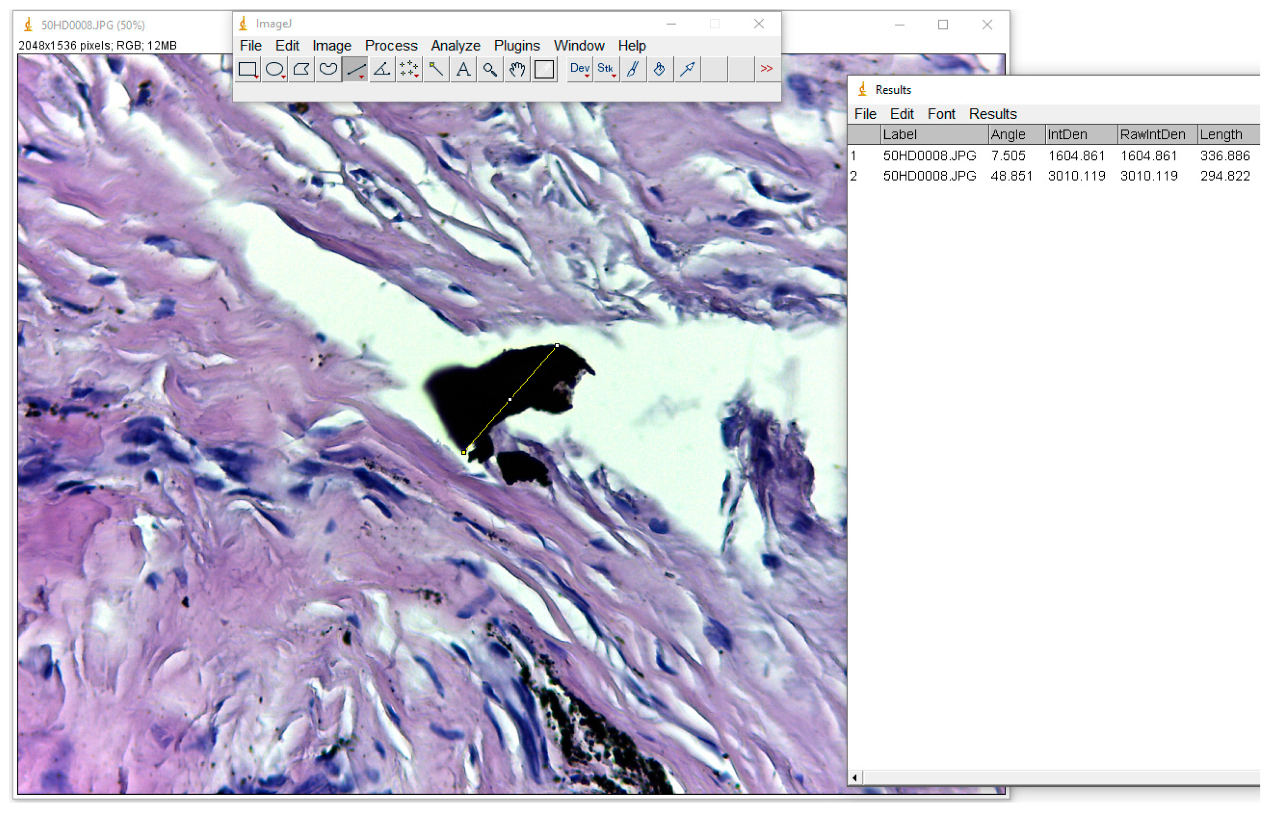Open ImageJ File menu
The image size is (1273, 816).
click(252, 46)
